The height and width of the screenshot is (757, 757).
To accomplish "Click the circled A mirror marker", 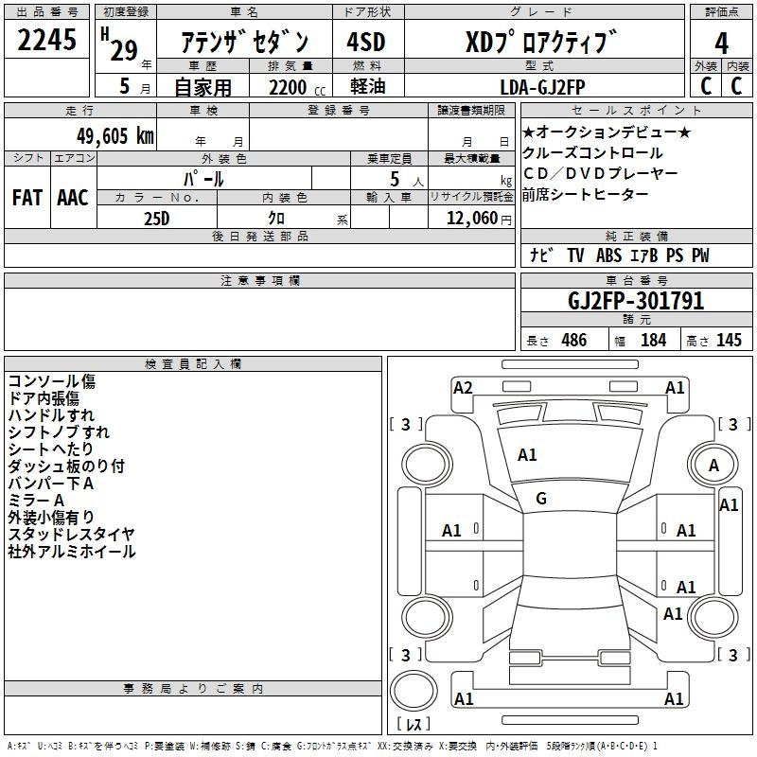I will [713, 465].
